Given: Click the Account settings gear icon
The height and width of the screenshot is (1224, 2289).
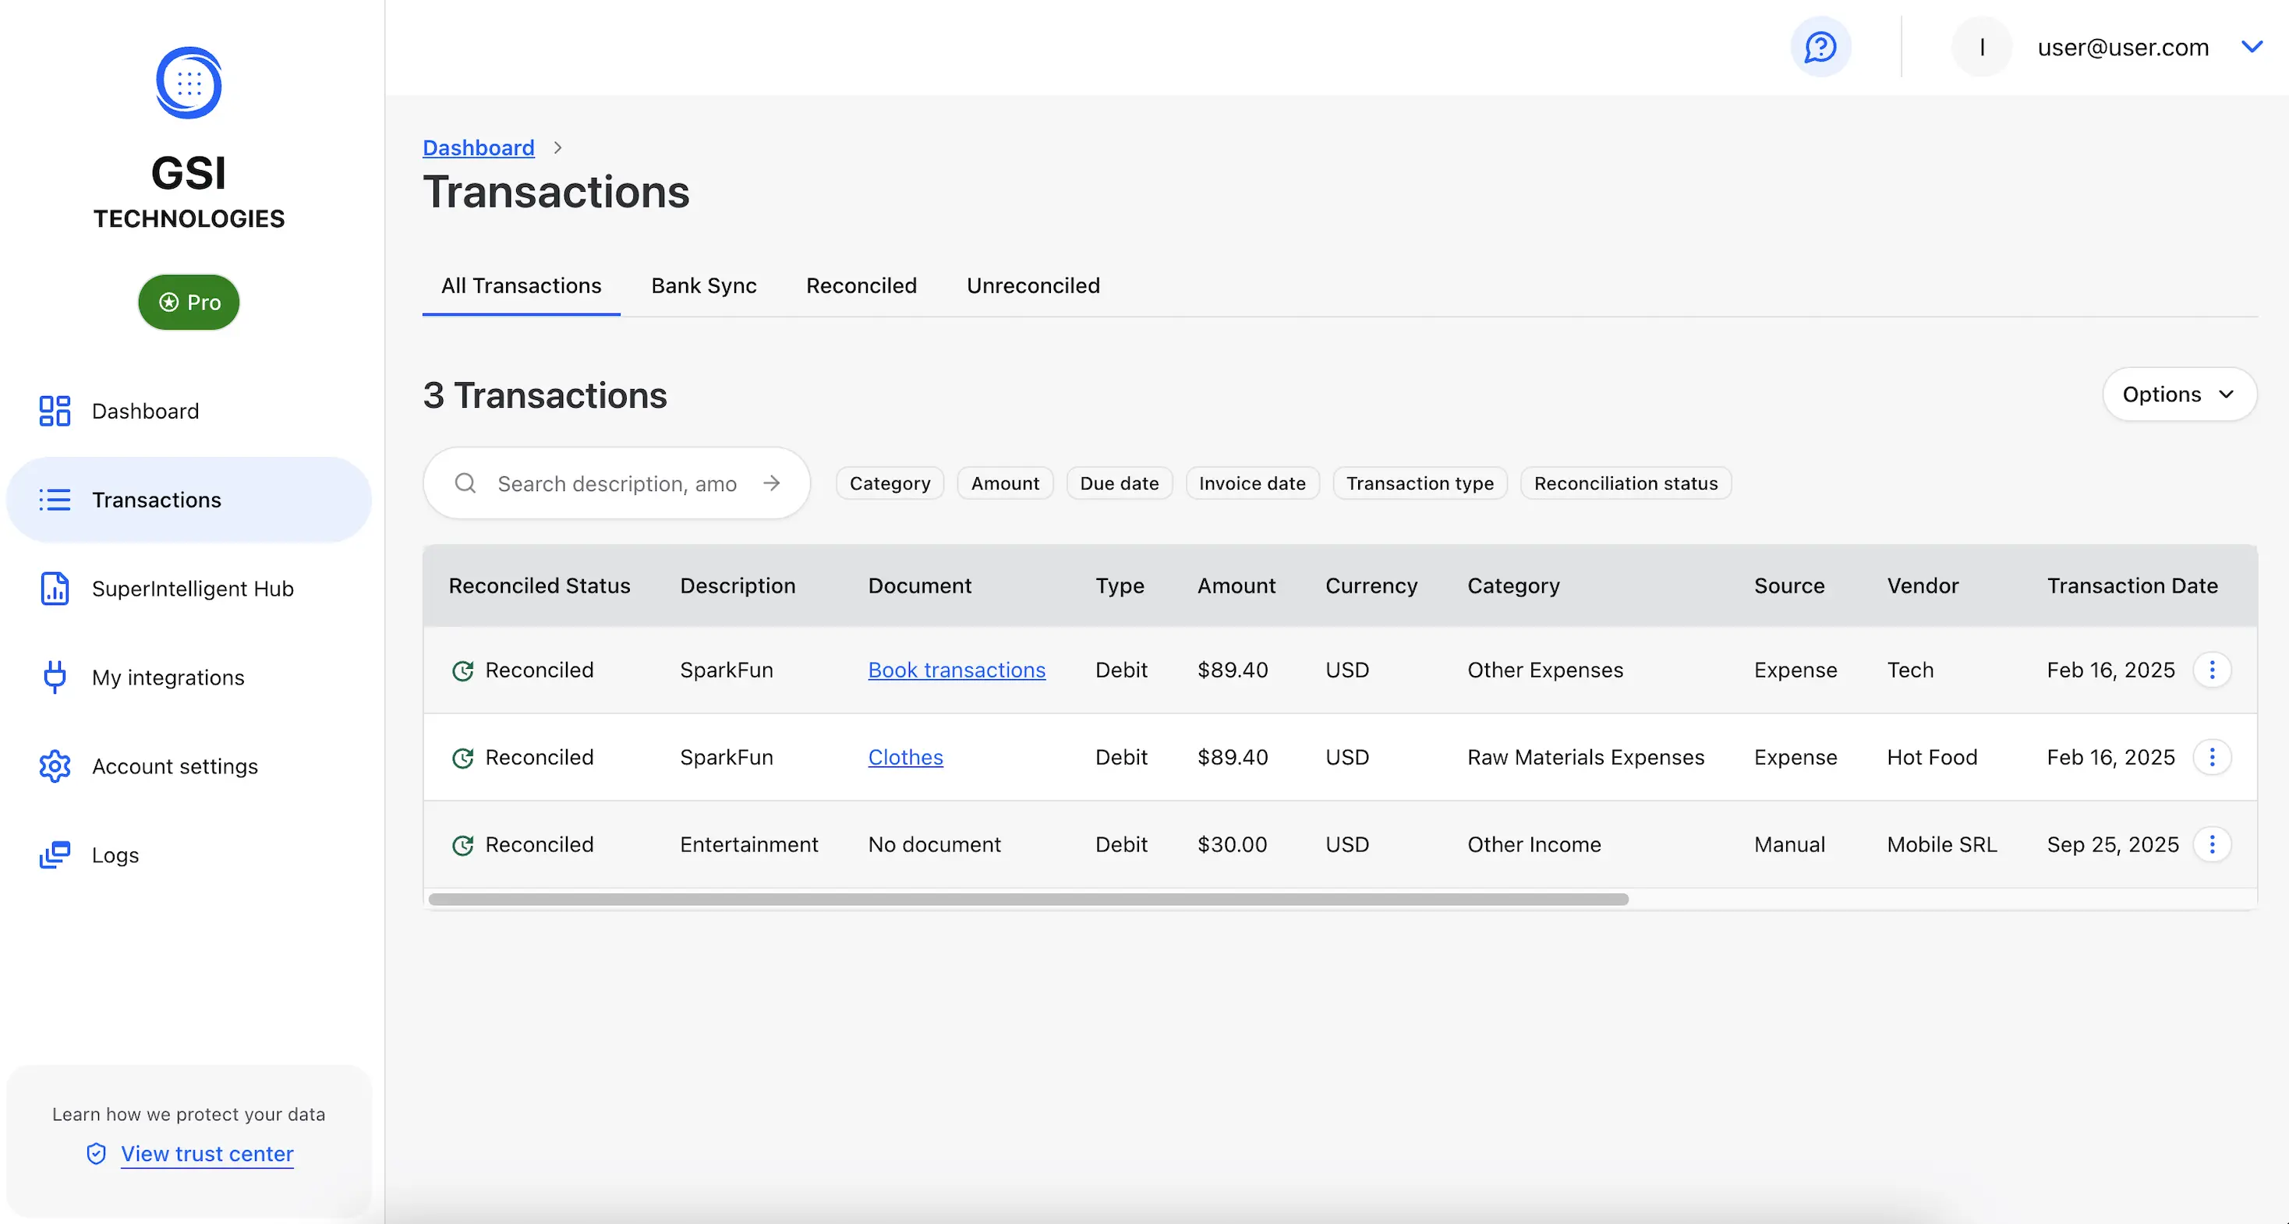Looking at the screenshot, I should point(55,766).
